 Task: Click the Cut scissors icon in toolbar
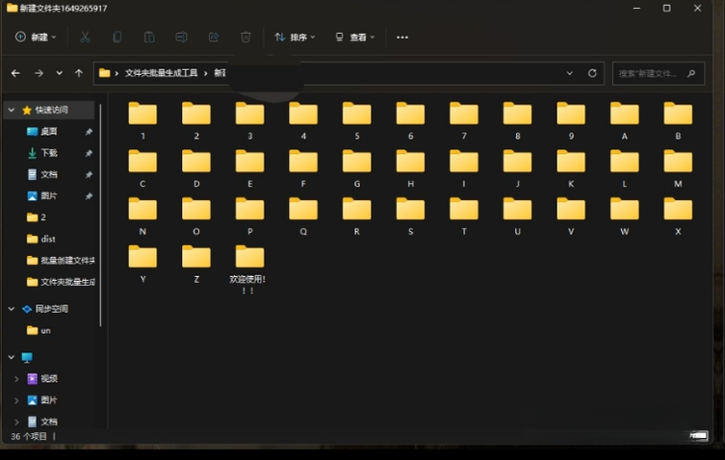(x=85, y=37)
